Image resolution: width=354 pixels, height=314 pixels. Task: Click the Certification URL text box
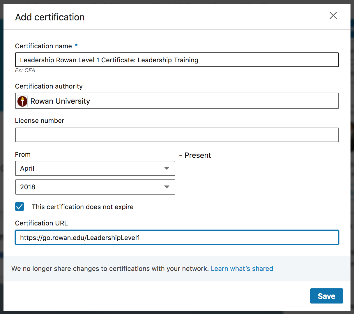(177, 238)
